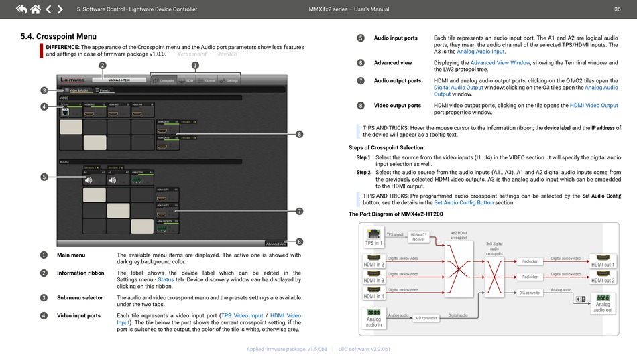Image resolution: width=637 pixels, height=357 pixels.
Task: Click the Analog audio in port in the diagram
Action: coord(373,318)
